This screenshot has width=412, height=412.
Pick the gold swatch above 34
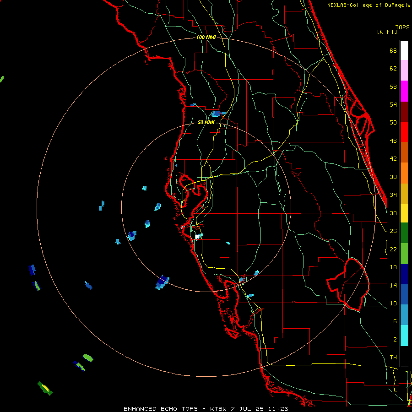[404, 194]
